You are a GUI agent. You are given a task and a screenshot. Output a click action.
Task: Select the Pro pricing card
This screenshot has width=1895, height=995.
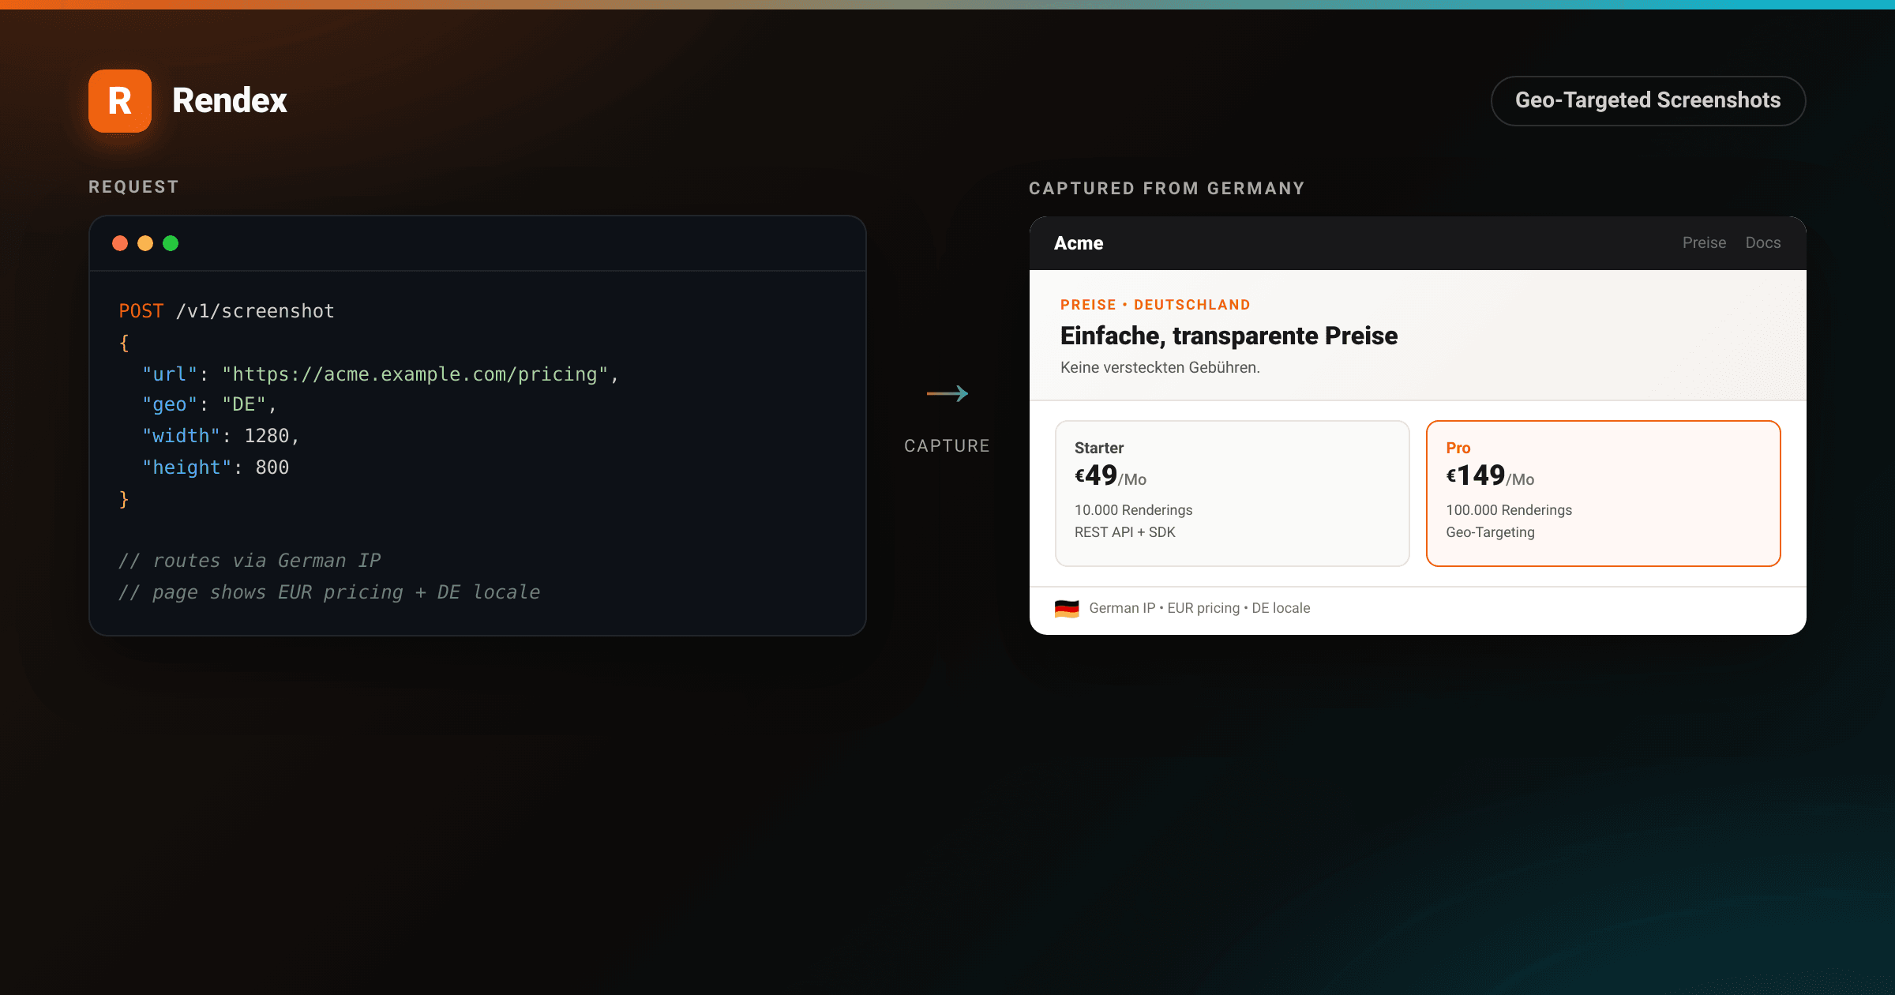point(1603,494)
